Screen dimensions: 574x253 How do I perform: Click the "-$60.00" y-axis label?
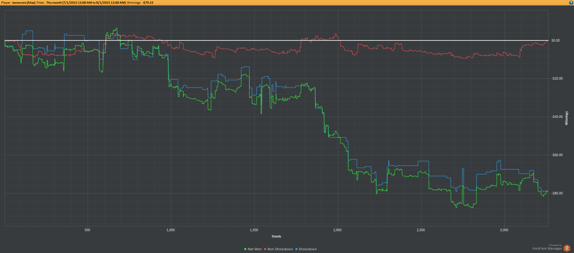click(557, 155)
